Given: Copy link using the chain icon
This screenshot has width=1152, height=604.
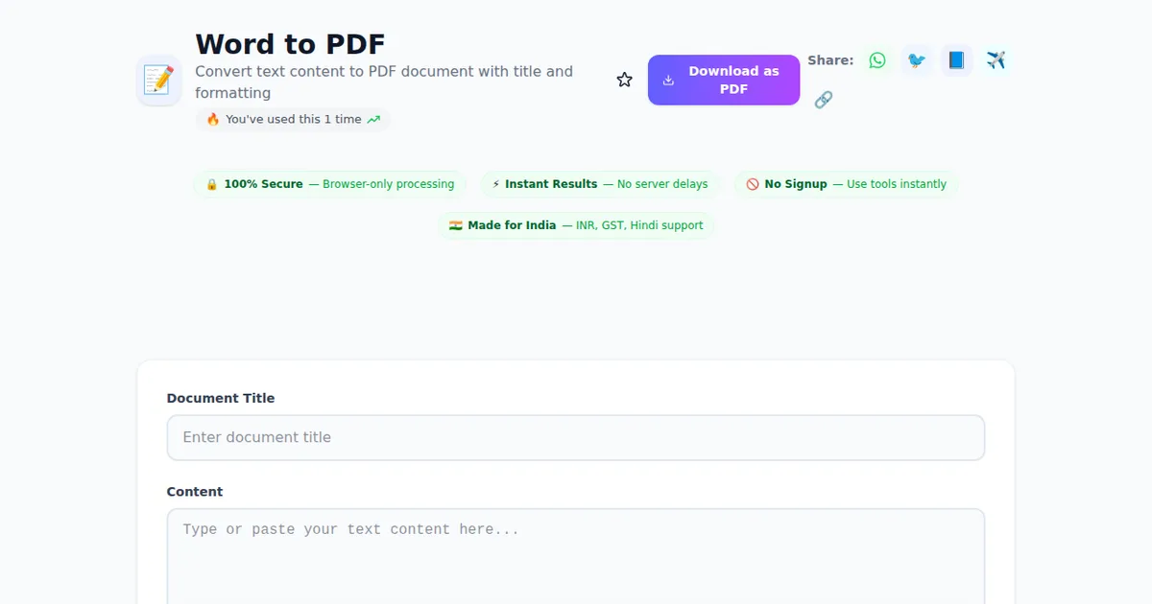Looking at the screenshot, I should [x=823, y=100].
